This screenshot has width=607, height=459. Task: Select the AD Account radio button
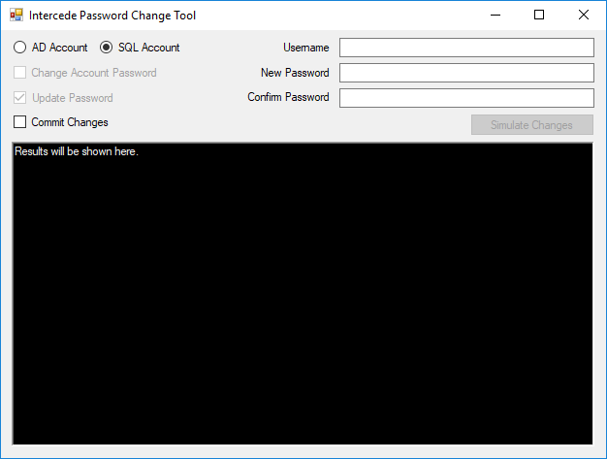point(19,48)
